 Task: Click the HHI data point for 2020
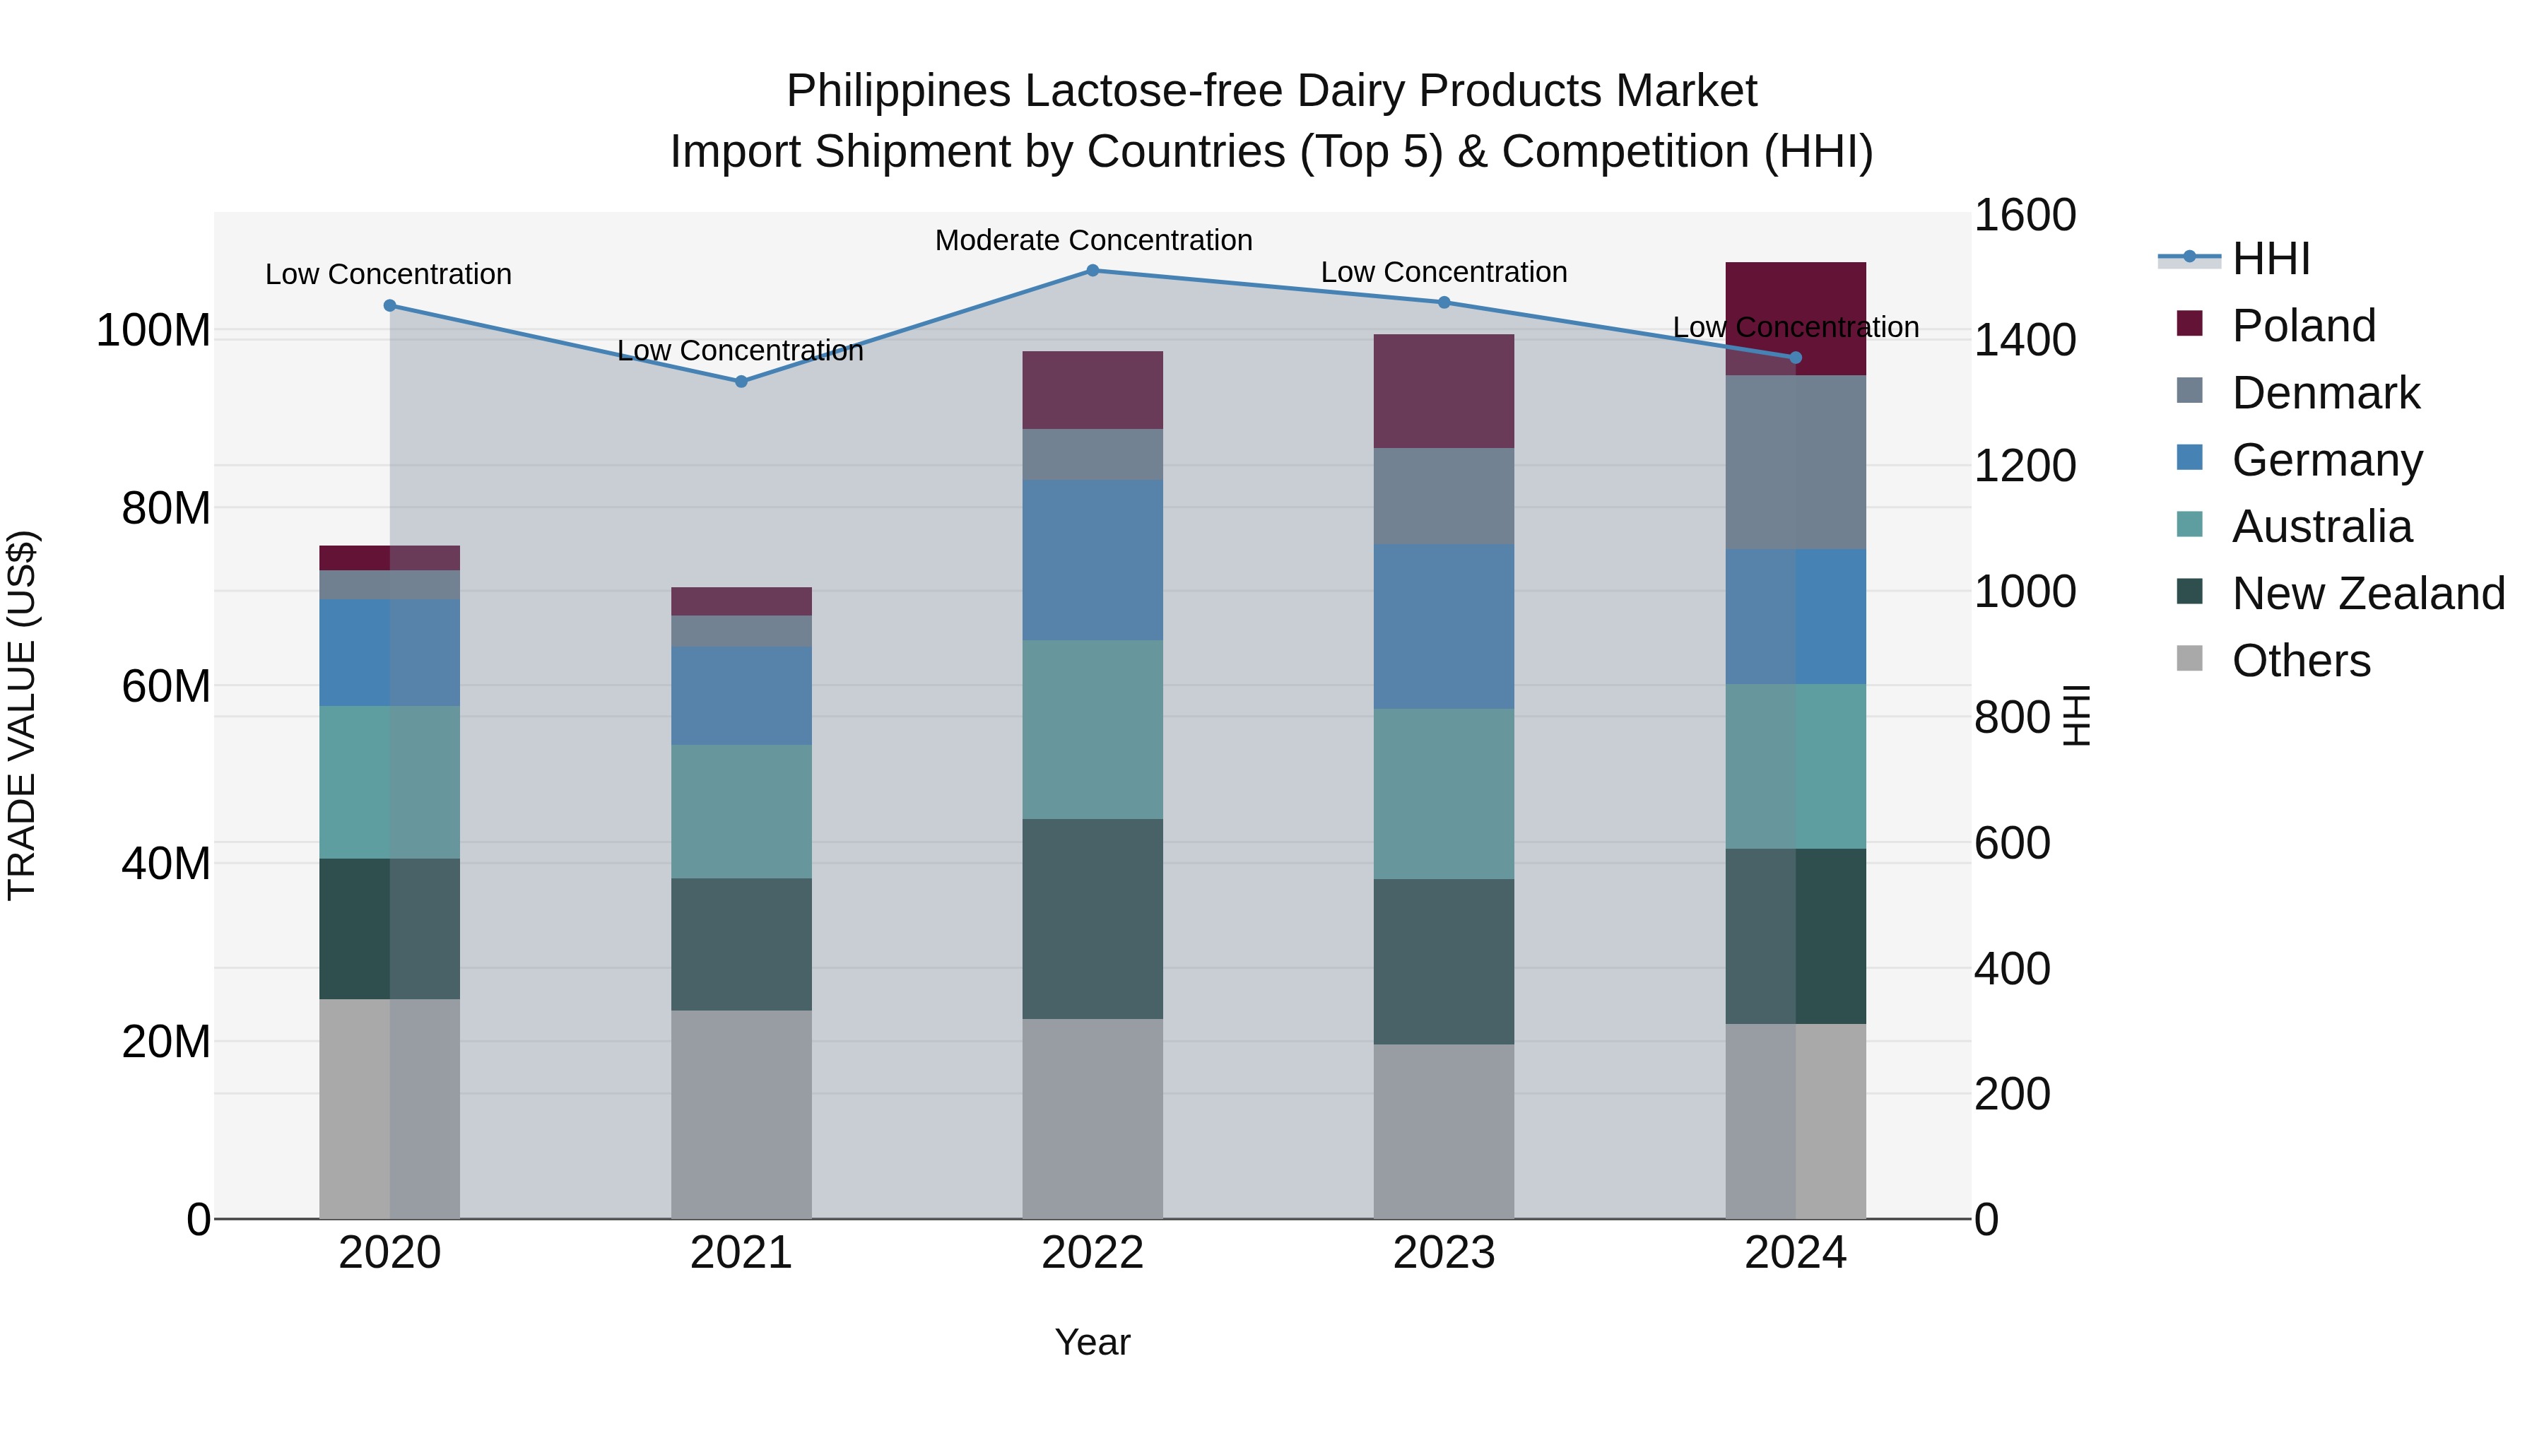pos(390,306)
